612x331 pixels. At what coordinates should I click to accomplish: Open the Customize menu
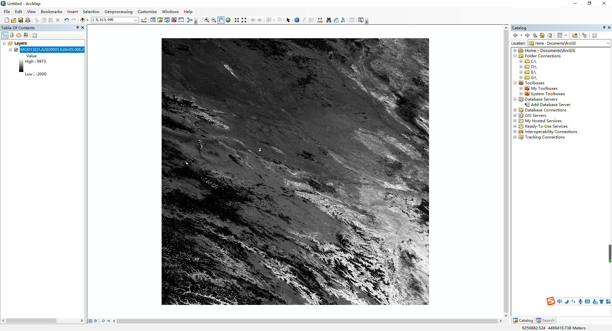tap(147, 12)
